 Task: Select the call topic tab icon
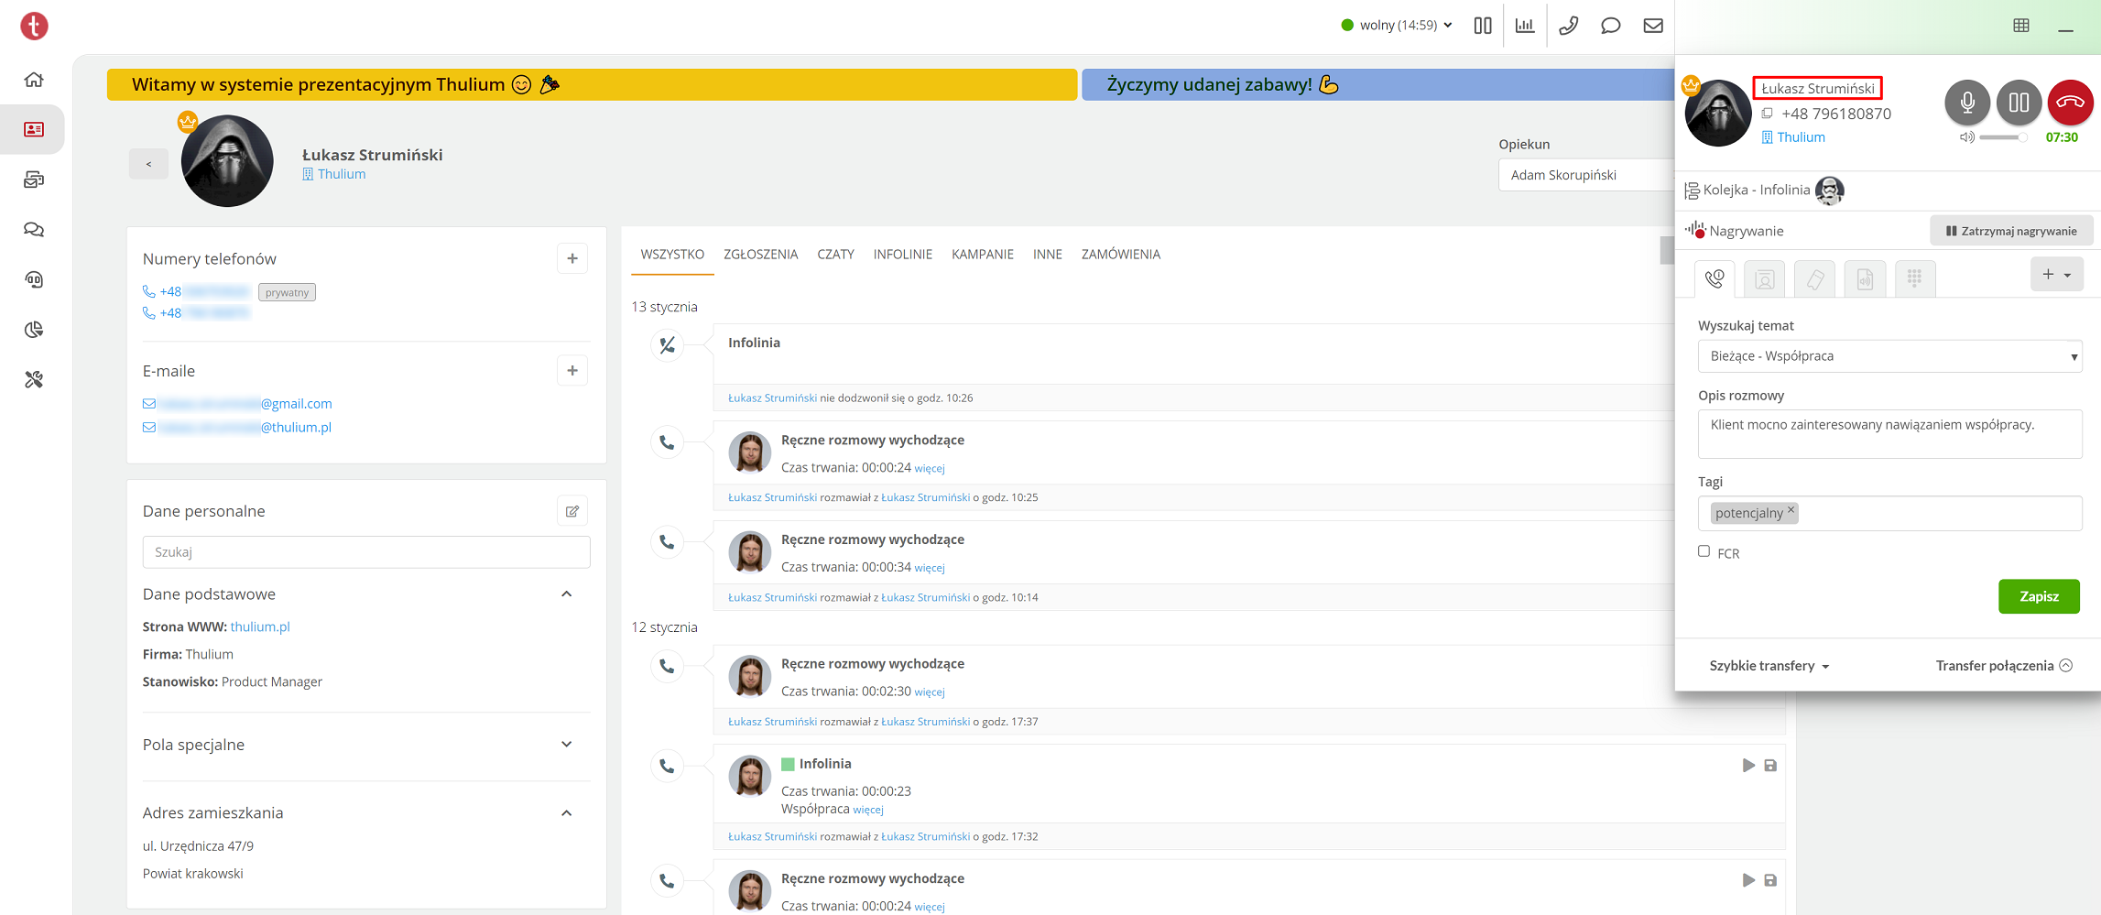coord(1715,278)
